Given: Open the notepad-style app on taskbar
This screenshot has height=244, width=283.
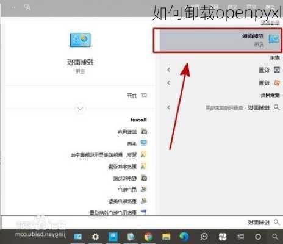Looking at the screenshot, I should tap(131, 237).
